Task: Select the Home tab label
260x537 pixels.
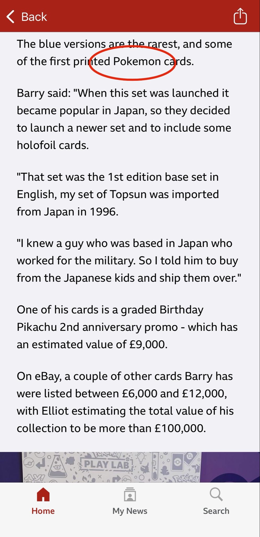Action: [x=43, y=511]
